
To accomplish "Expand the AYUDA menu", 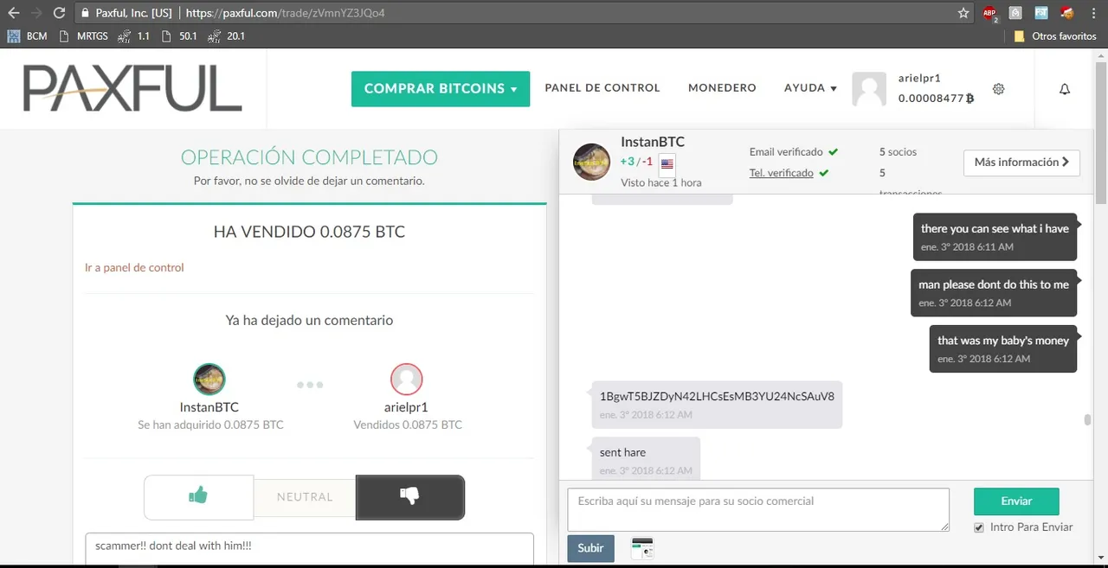I will (810, 88).
